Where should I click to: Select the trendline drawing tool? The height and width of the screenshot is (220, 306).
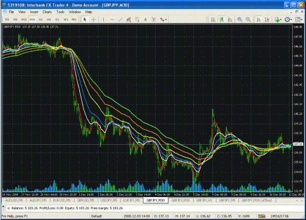click(x=120, y=20)
